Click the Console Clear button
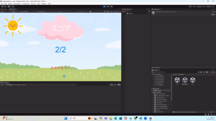This screenshot has width=216, height=121. click(x=2, y=85)
